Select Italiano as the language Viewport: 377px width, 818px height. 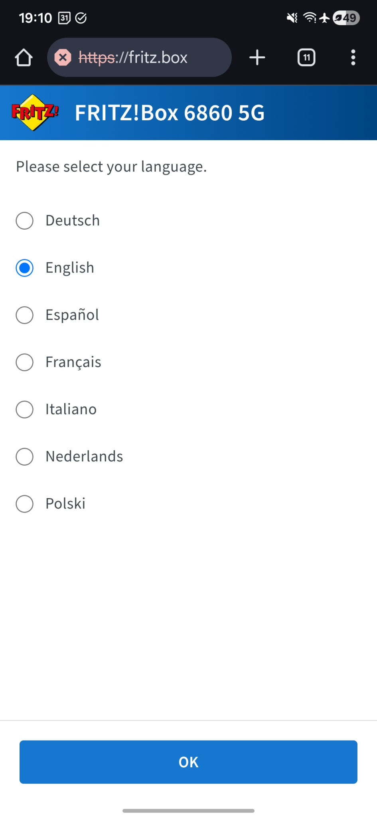[x=25, y=409]
